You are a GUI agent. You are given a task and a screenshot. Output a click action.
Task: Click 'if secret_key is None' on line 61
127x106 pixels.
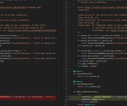[x=88, y=51]
